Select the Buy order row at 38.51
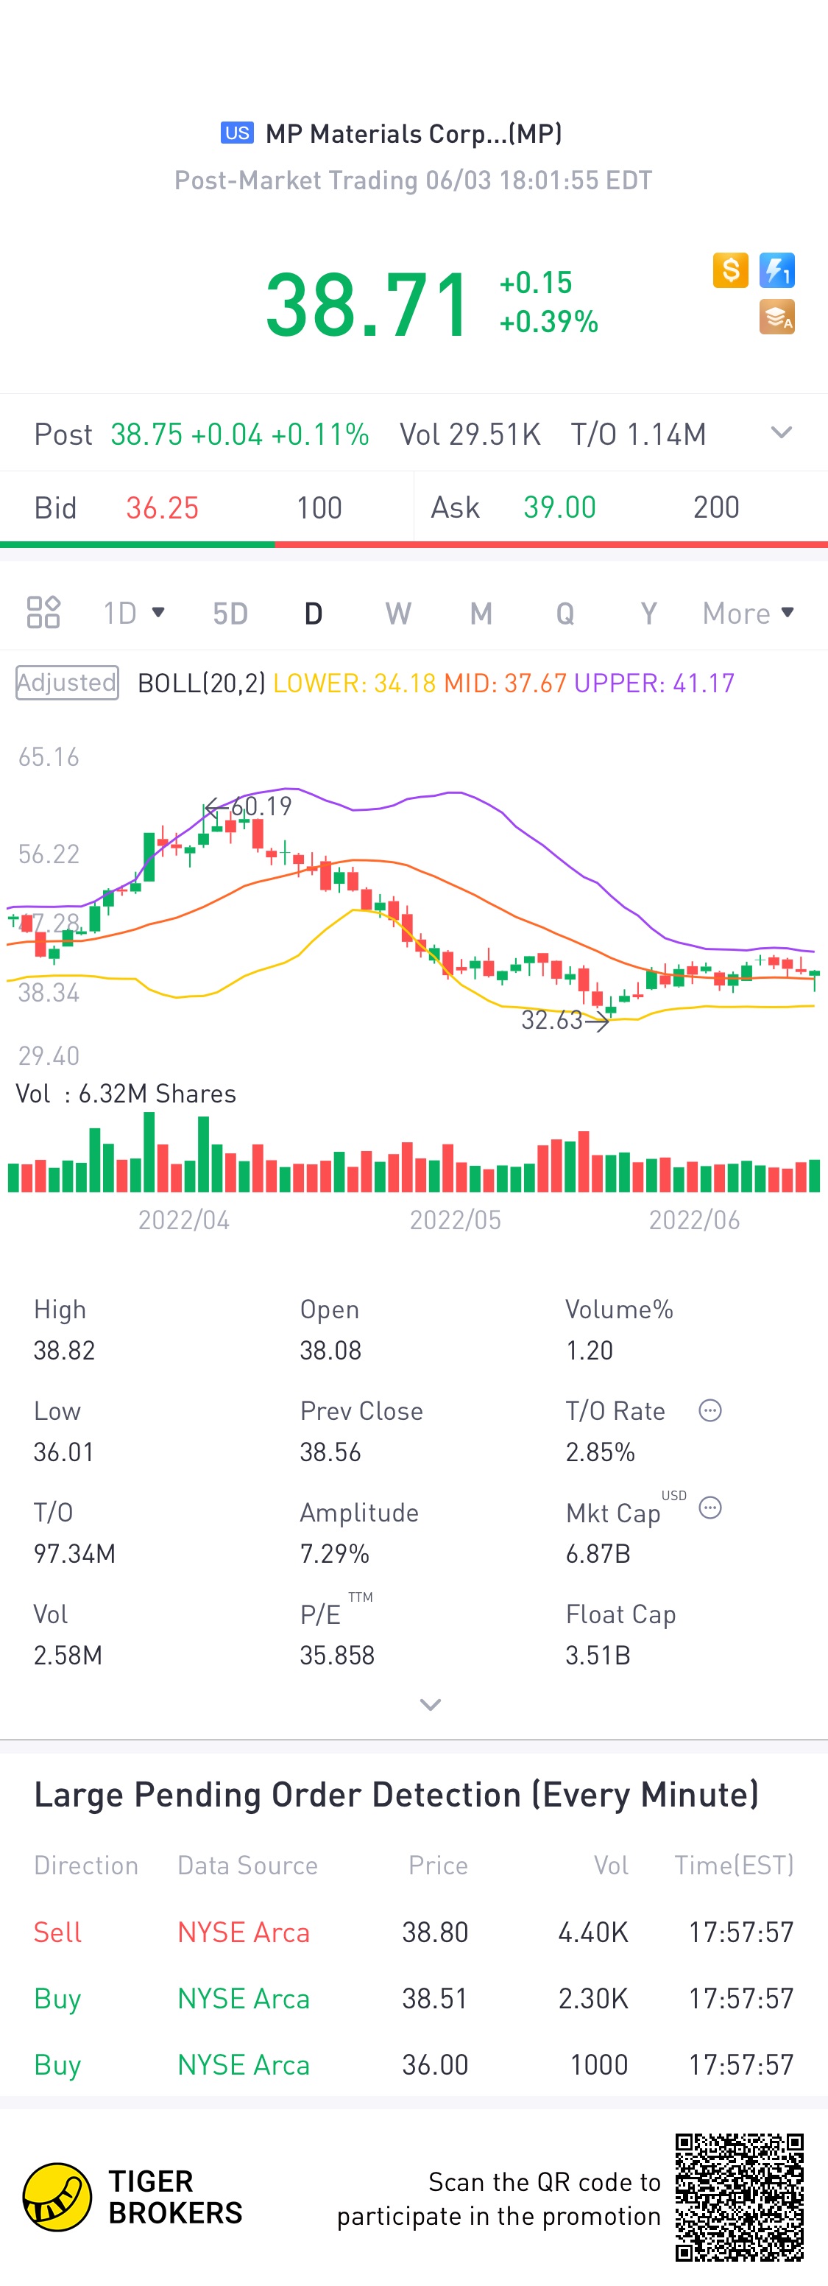828x2286 pixels. pos(414,1999)
